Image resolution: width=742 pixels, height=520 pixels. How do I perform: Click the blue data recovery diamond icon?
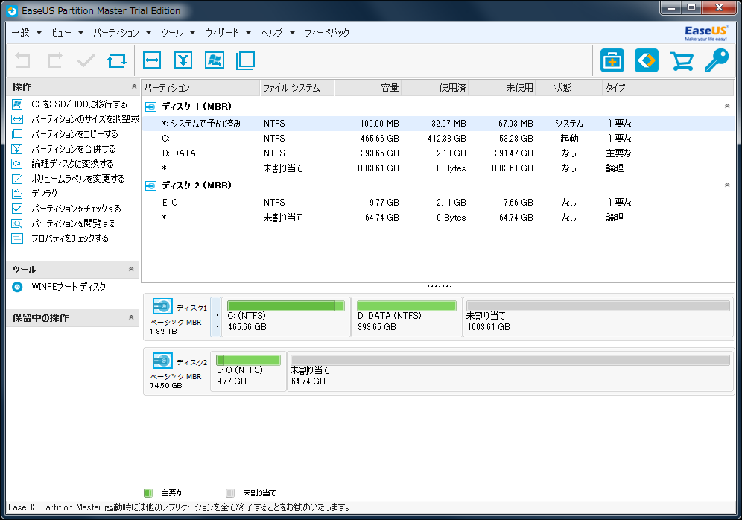point(647,60)
